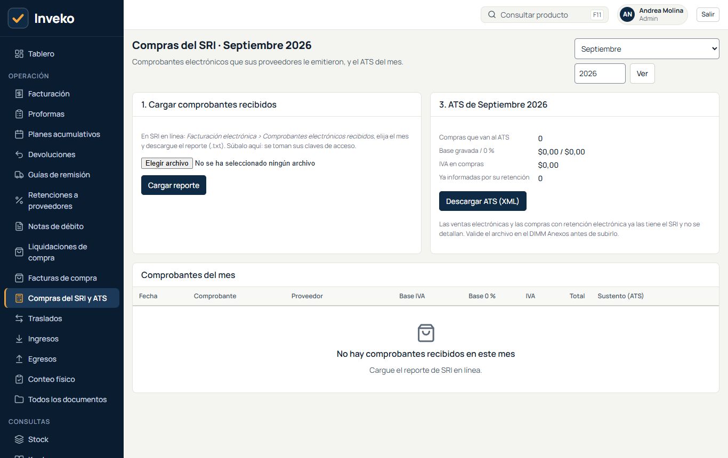
Task: Click the Facturación dollar receipt icon
Action: tap(19, 94)
